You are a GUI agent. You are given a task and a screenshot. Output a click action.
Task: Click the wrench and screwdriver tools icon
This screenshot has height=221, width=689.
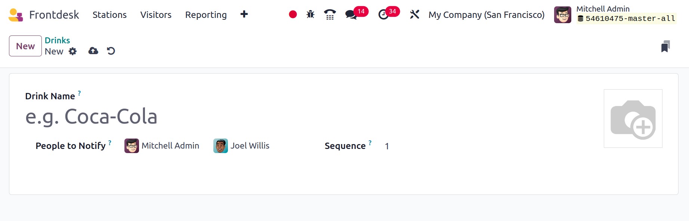[x=414, y=15]
